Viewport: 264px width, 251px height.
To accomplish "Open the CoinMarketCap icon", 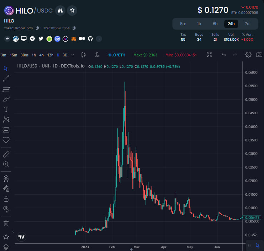I will [57, 39].
